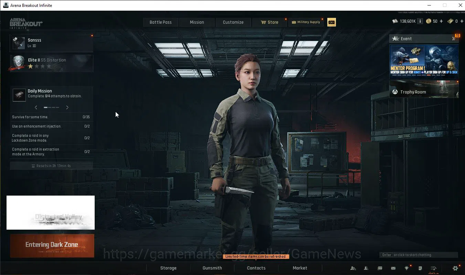Viewport: 465px width, 275px height.
Task: Click the Arena Breakout Infinite logo
Action: click(x=26, y=23)
